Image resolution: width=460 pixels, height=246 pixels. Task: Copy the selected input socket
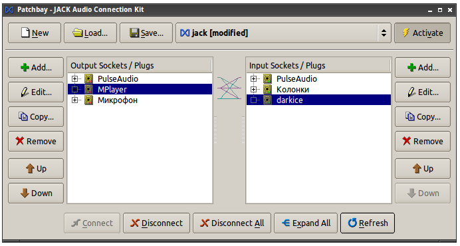coord(423,117)
